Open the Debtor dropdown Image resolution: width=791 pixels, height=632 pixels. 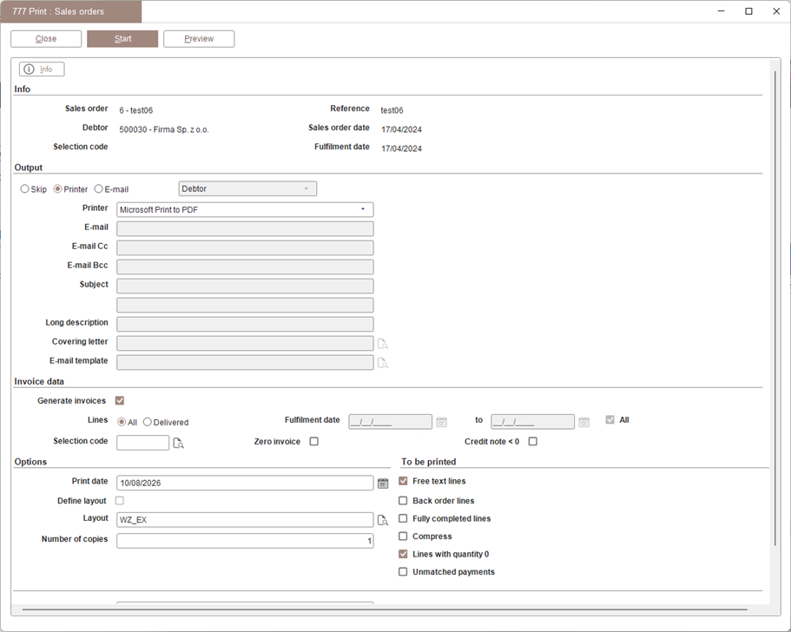click(247, 188)
